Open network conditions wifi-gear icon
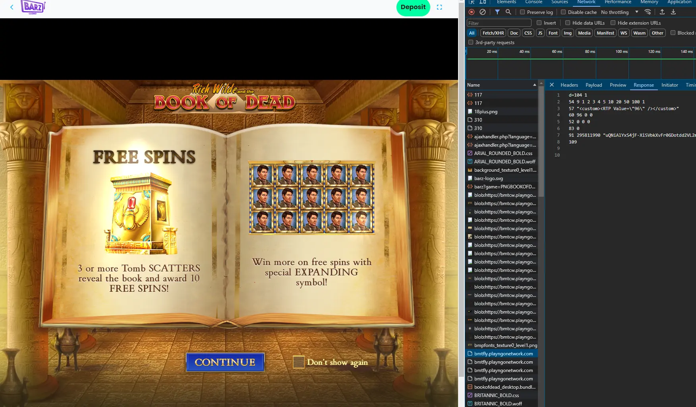The height and width of the screenshot is (407, 696). point(648,12)
